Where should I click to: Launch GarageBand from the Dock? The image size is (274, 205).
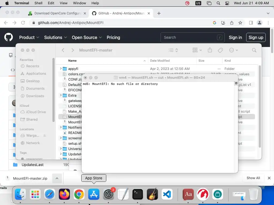152,194
